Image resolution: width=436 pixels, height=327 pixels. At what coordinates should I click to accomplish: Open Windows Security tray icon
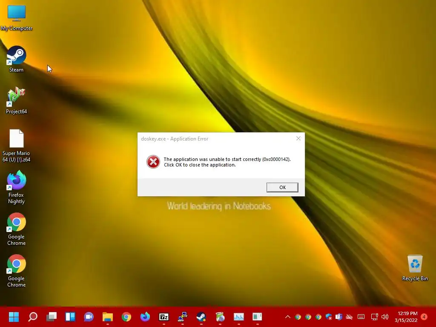point(329,317)
